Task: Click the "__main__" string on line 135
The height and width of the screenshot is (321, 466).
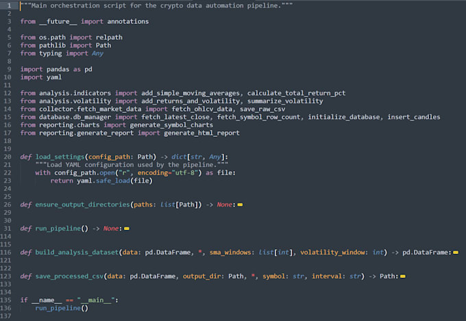Action: coord(96,300)
